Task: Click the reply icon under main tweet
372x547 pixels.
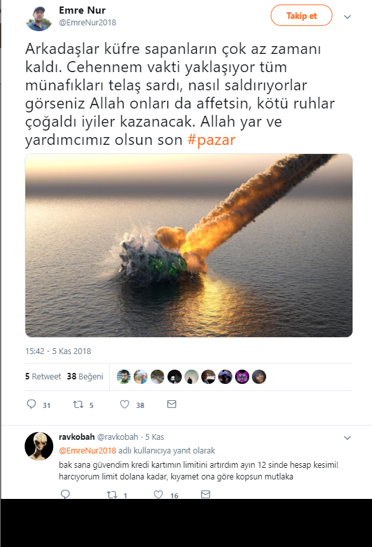Action: coord(31,404)
